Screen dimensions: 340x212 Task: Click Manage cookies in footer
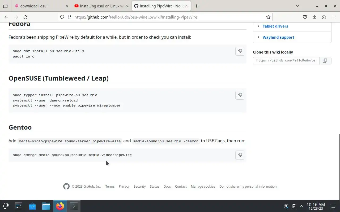click(x=203, y=186)
